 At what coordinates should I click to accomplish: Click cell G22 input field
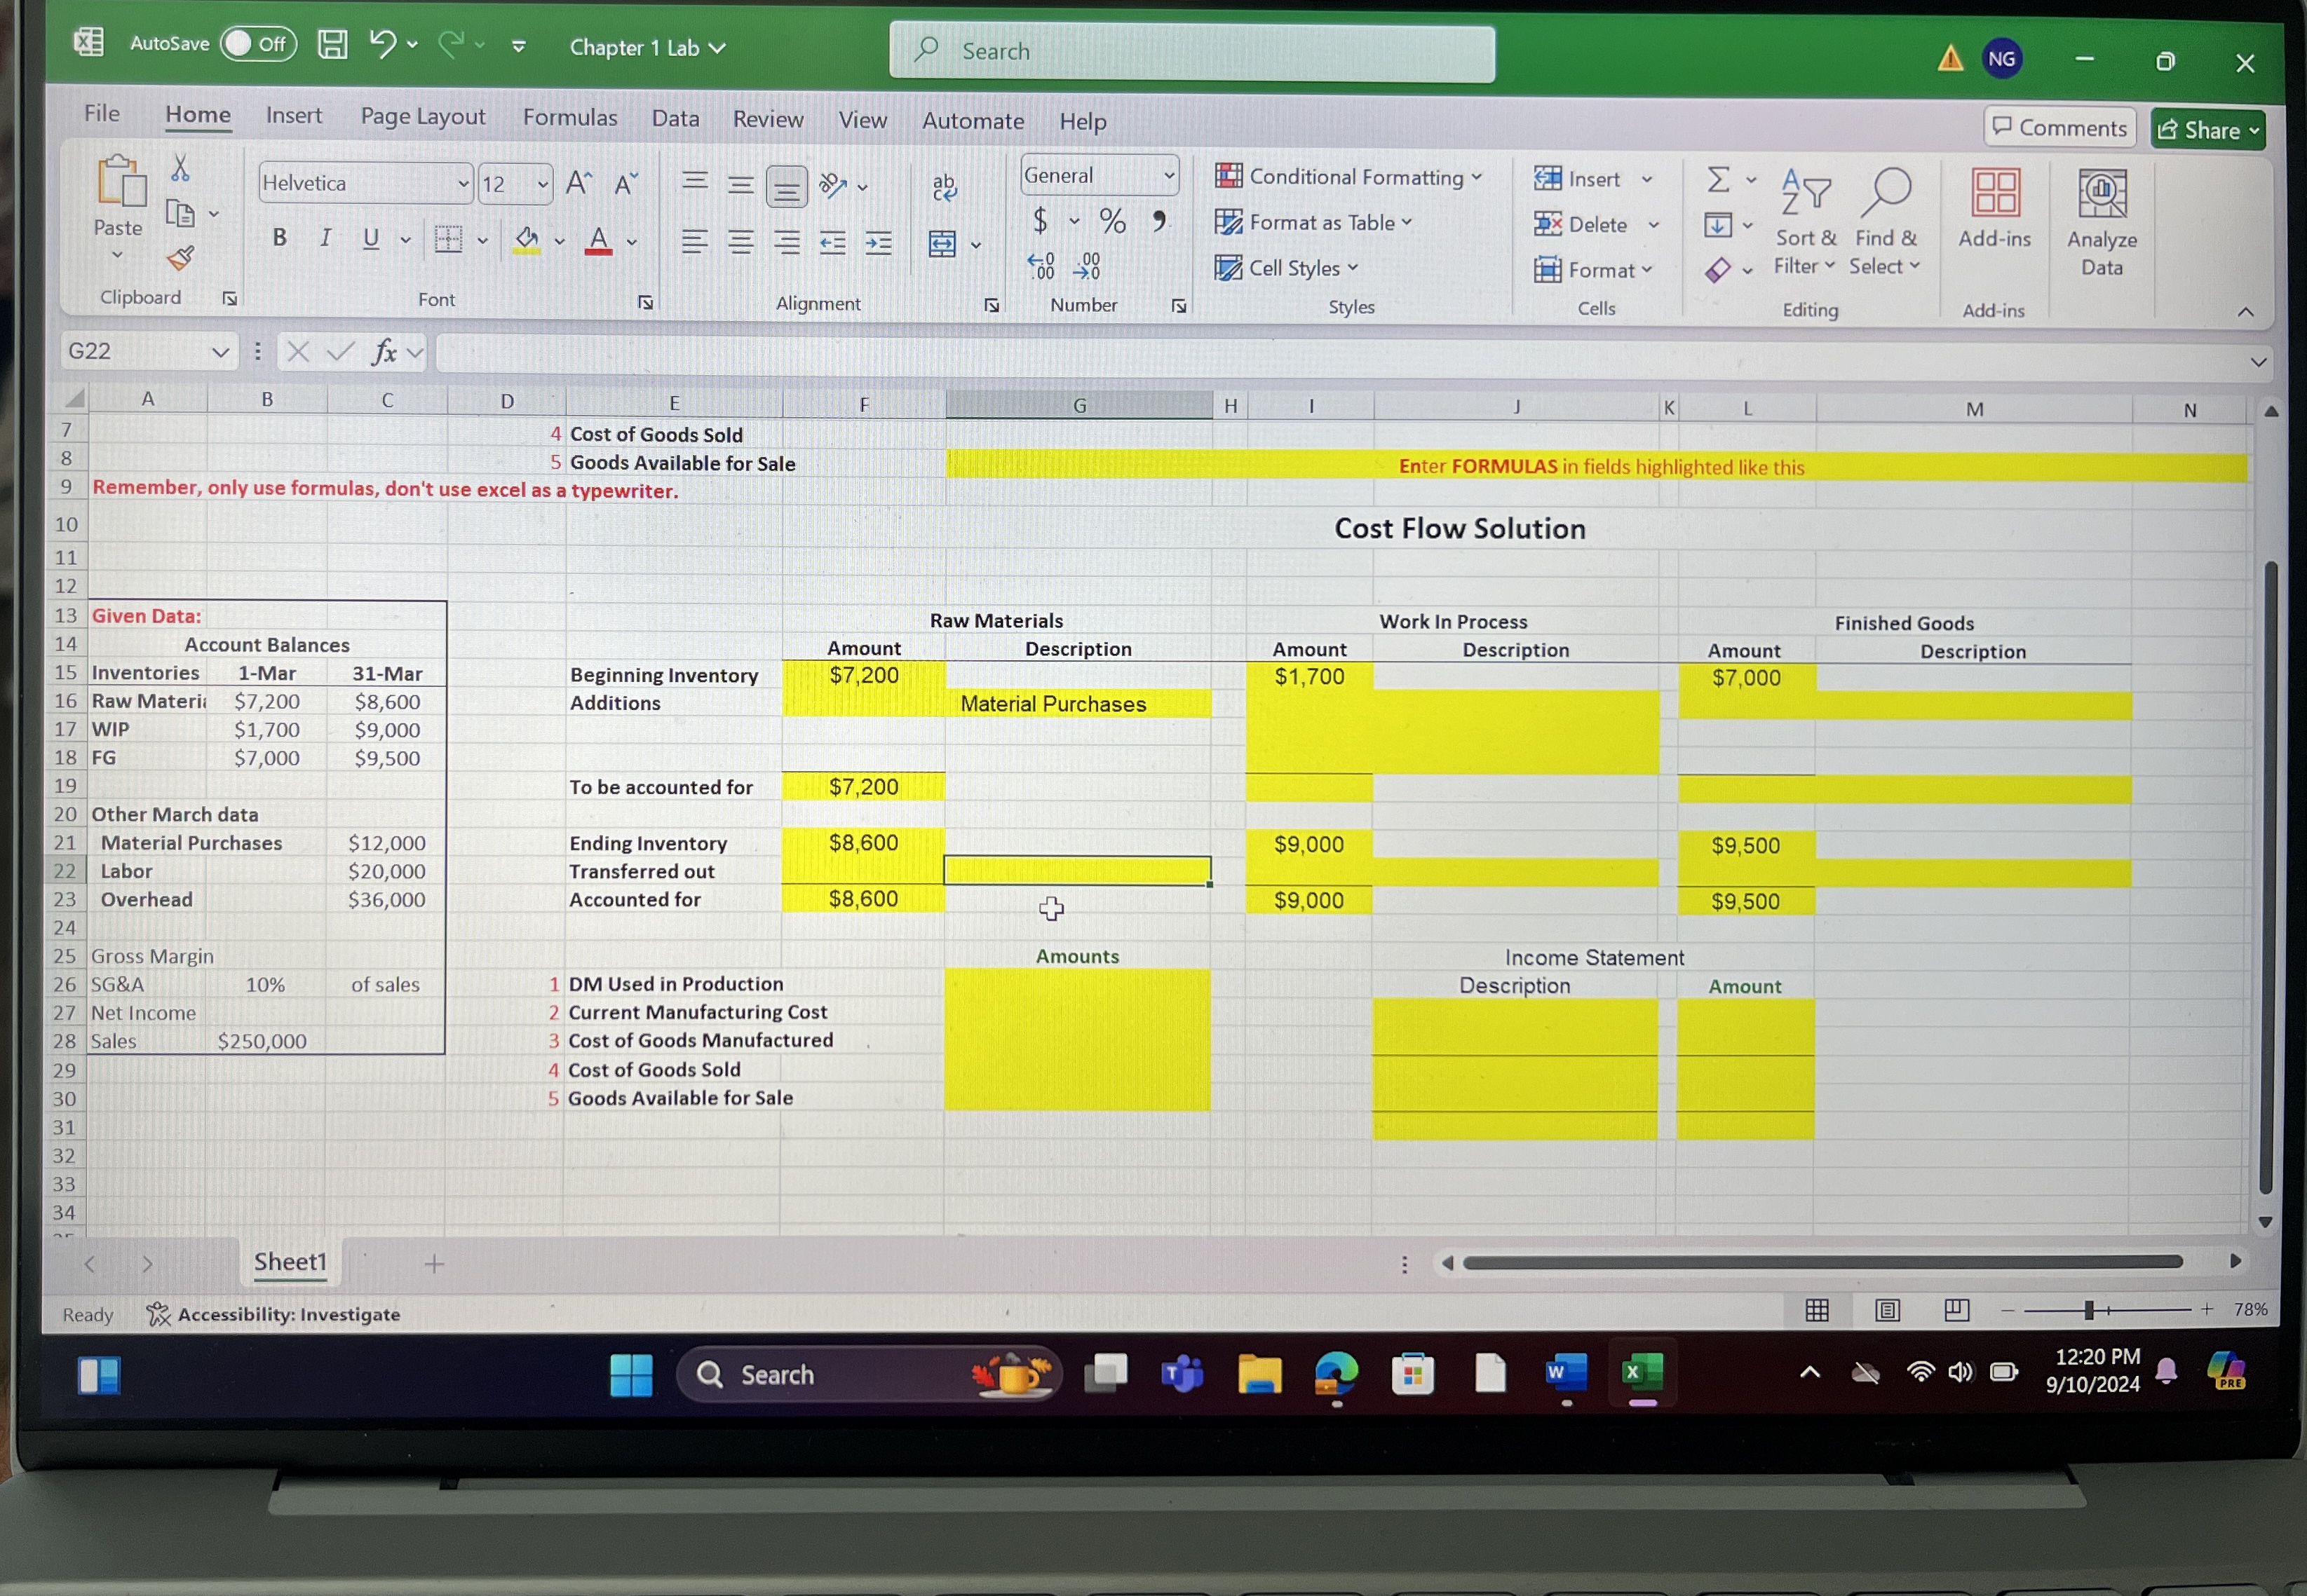(1076, 871)
